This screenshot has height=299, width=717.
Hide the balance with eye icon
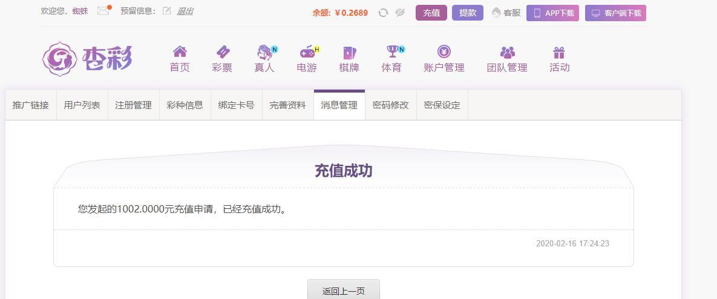click(400, 13)
